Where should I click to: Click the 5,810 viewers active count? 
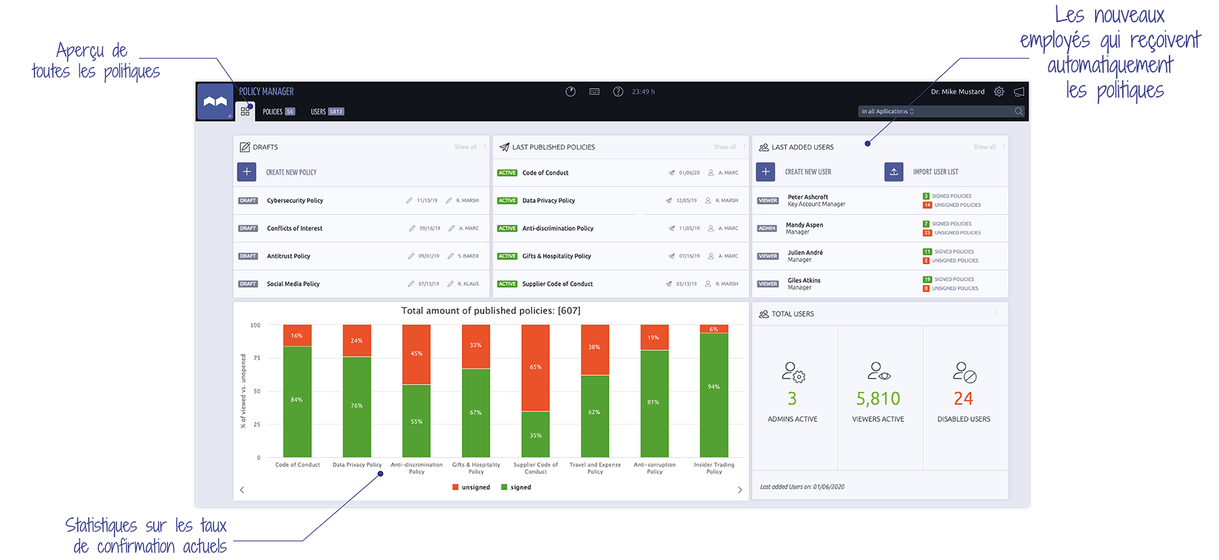pyautogui.click(x=878, y=398)
